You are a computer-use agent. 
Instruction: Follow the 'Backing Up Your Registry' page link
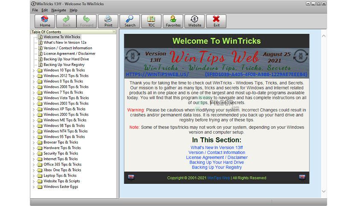(217, 167)
